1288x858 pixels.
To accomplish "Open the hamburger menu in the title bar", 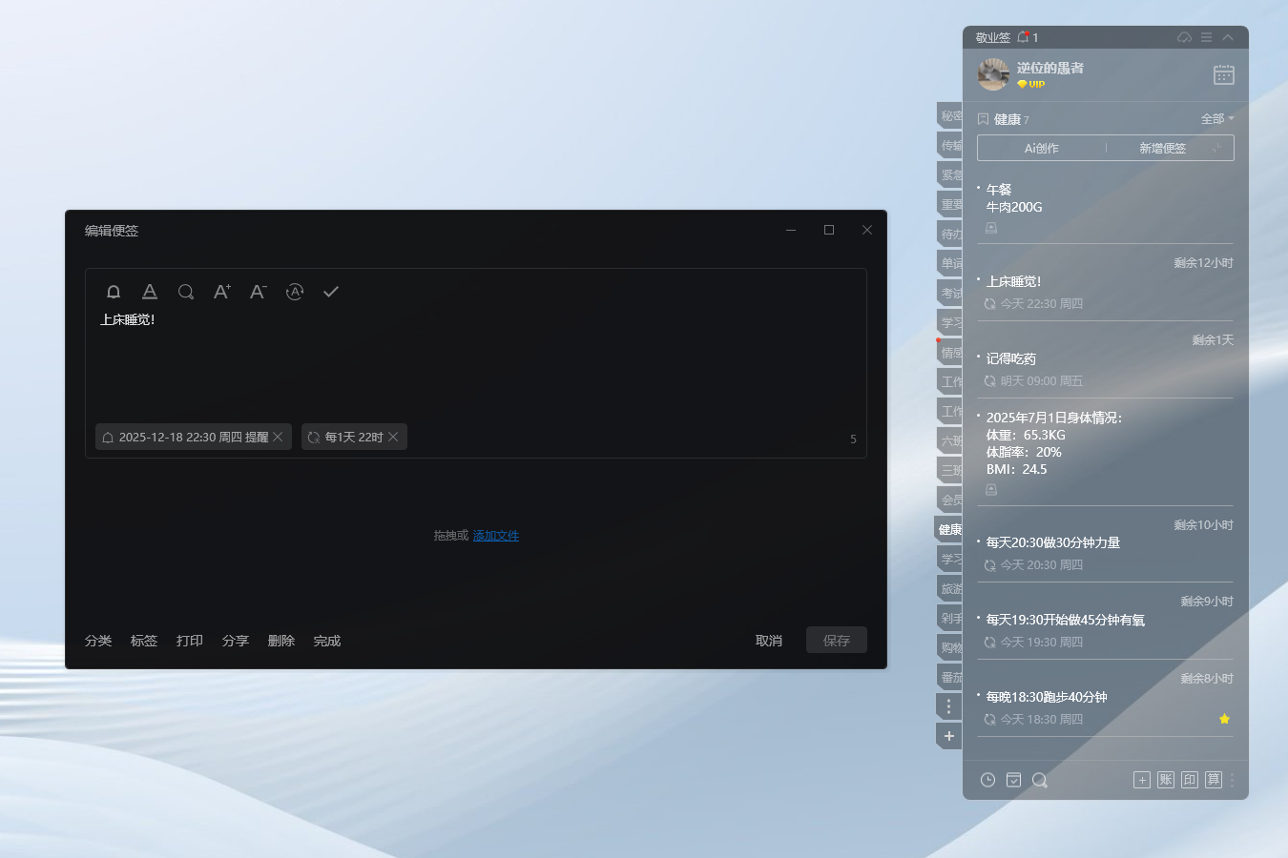I will click(x=1204, y=37).
